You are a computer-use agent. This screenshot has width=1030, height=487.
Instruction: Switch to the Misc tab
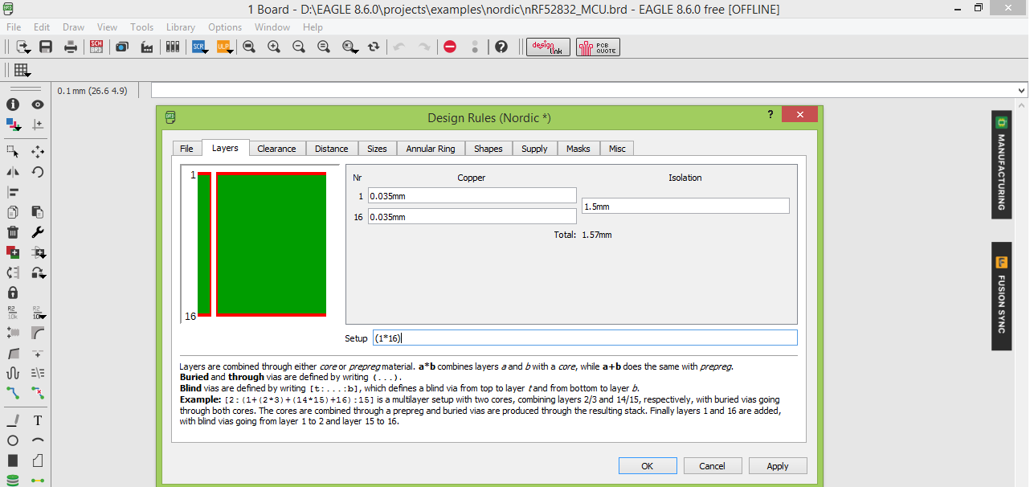[x=617, y=149]
